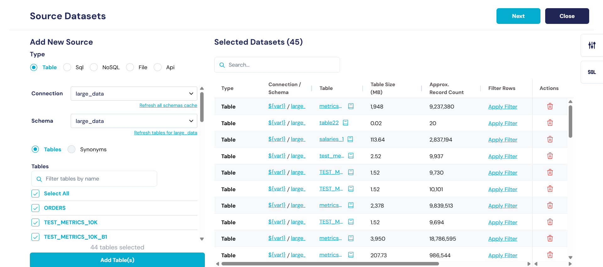Click the Next button
Image resolution: width=603 pixels, height=267 pixels.
tap(518, 16)
